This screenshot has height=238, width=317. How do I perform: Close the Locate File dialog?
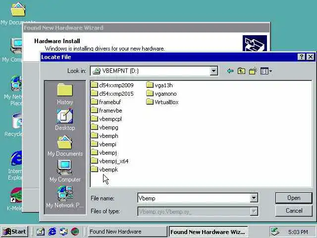(x=311, y=57)
